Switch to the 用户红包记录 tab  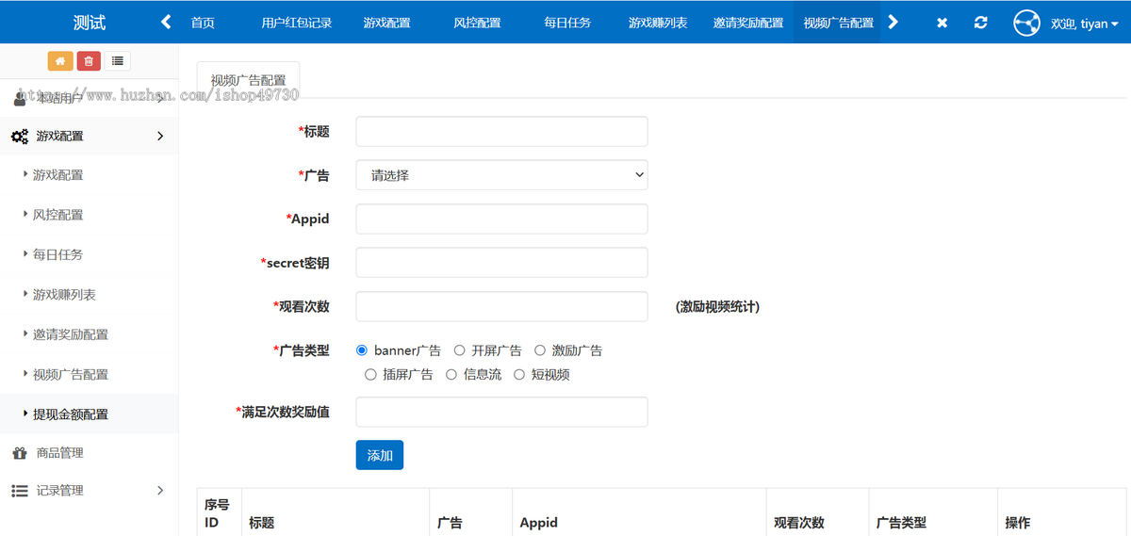coord(297,23)
